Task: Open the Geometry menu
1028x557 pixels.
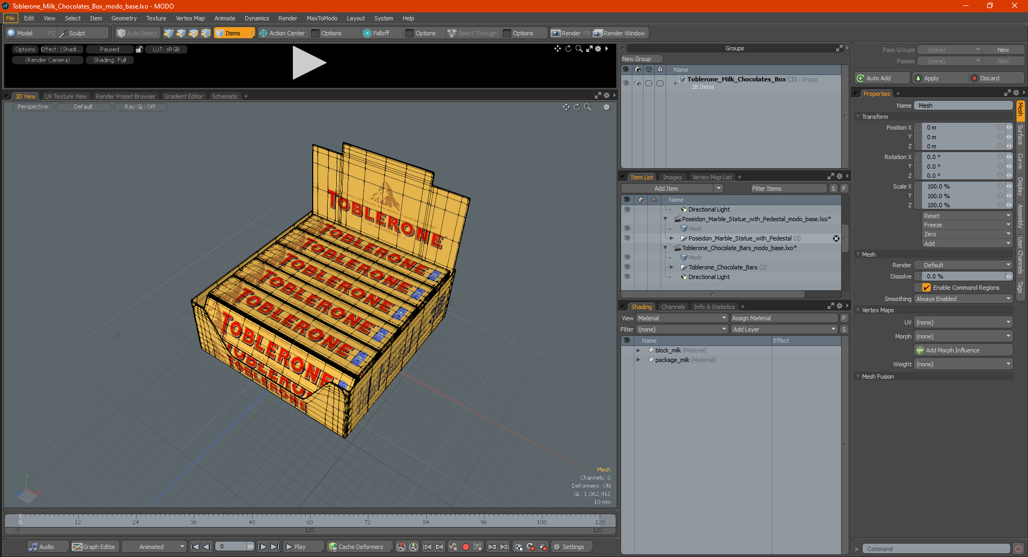Action: tap(124, 18)
